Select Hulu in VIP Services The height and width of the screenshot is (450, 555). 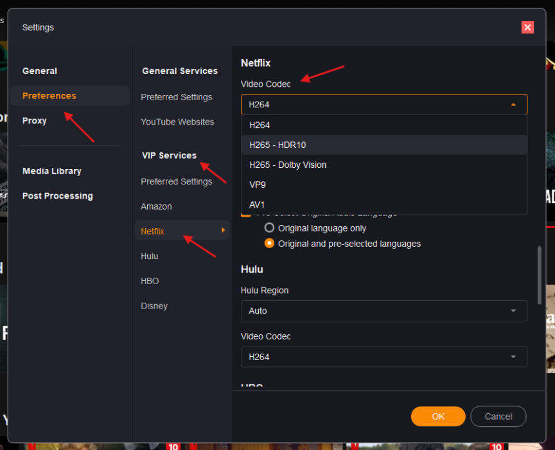[150, 256]
